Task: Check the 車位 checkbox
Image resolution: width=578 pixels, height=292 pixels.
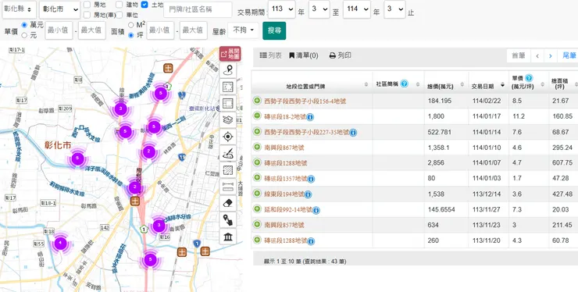Action: pyautogui.click(x=119, y=15)
